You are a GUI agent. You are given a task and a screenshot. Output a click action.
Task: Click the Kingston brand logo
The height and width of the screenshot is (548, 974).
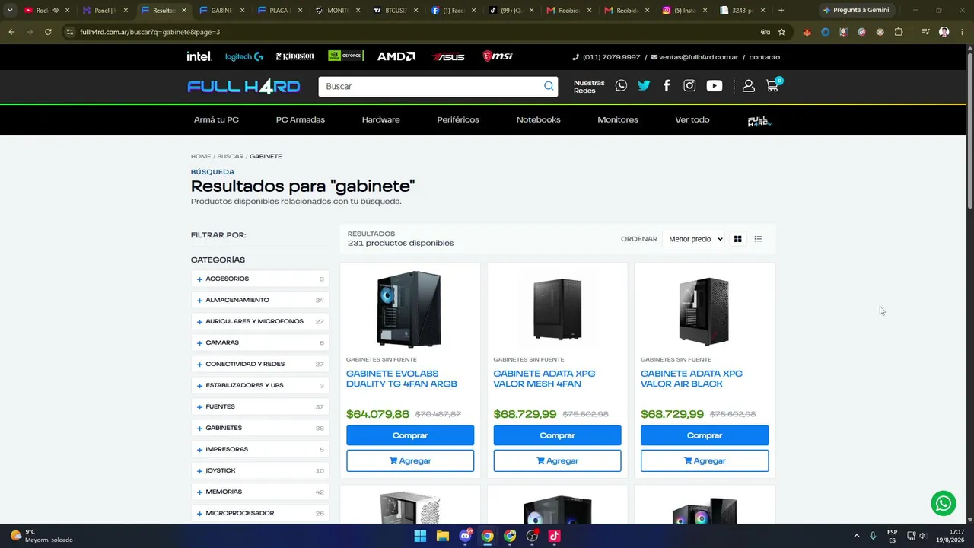(x=294, y=56)
